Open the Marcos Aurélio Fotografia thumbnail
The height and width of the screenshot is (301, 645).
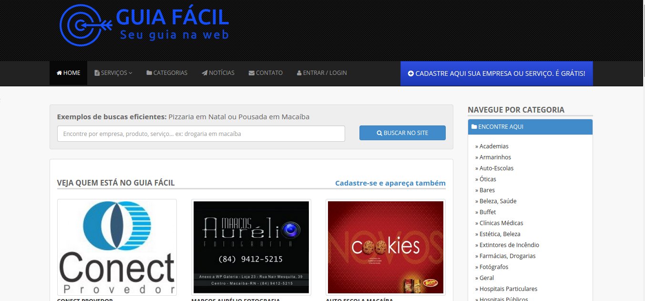(x=251, y=248)
